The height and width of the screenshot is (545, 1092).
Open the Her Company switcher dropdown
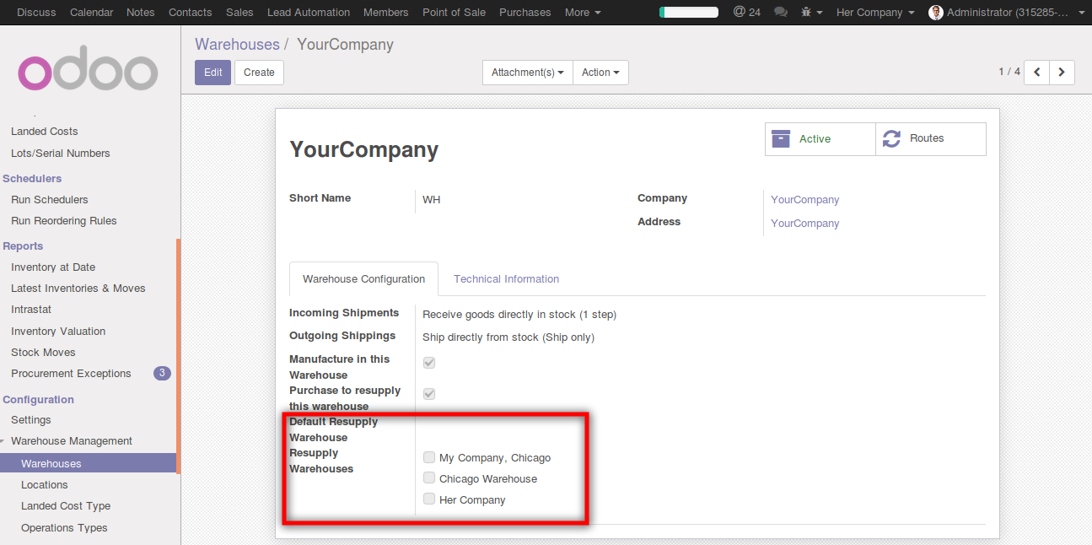pos(875,13)
